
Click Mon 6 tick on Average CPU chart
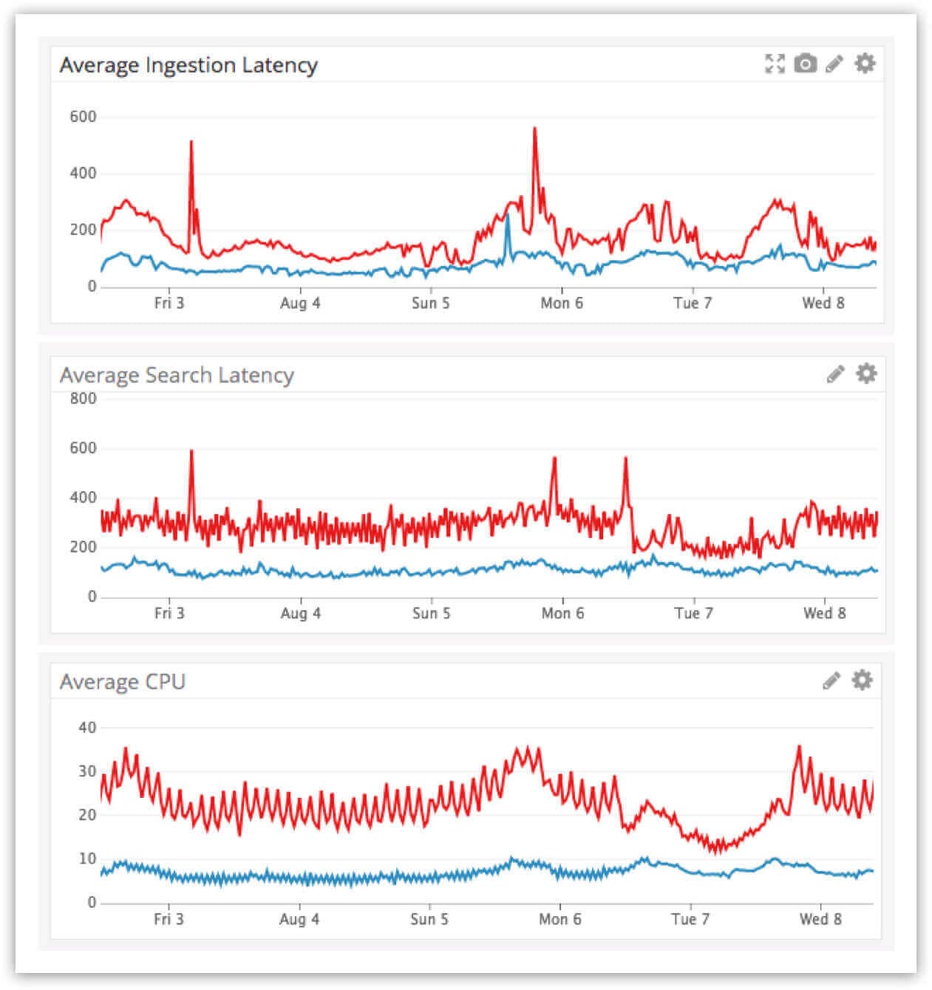click(x=559, y=919)
